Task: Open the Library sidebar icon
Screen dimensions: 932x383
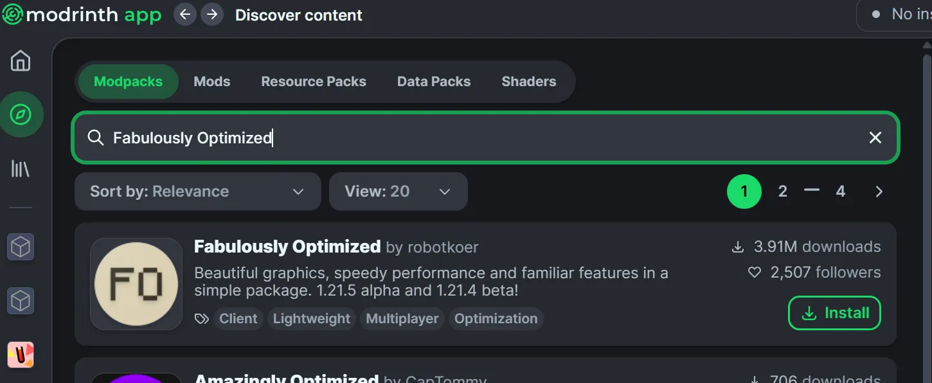Action: coord(21,169)
